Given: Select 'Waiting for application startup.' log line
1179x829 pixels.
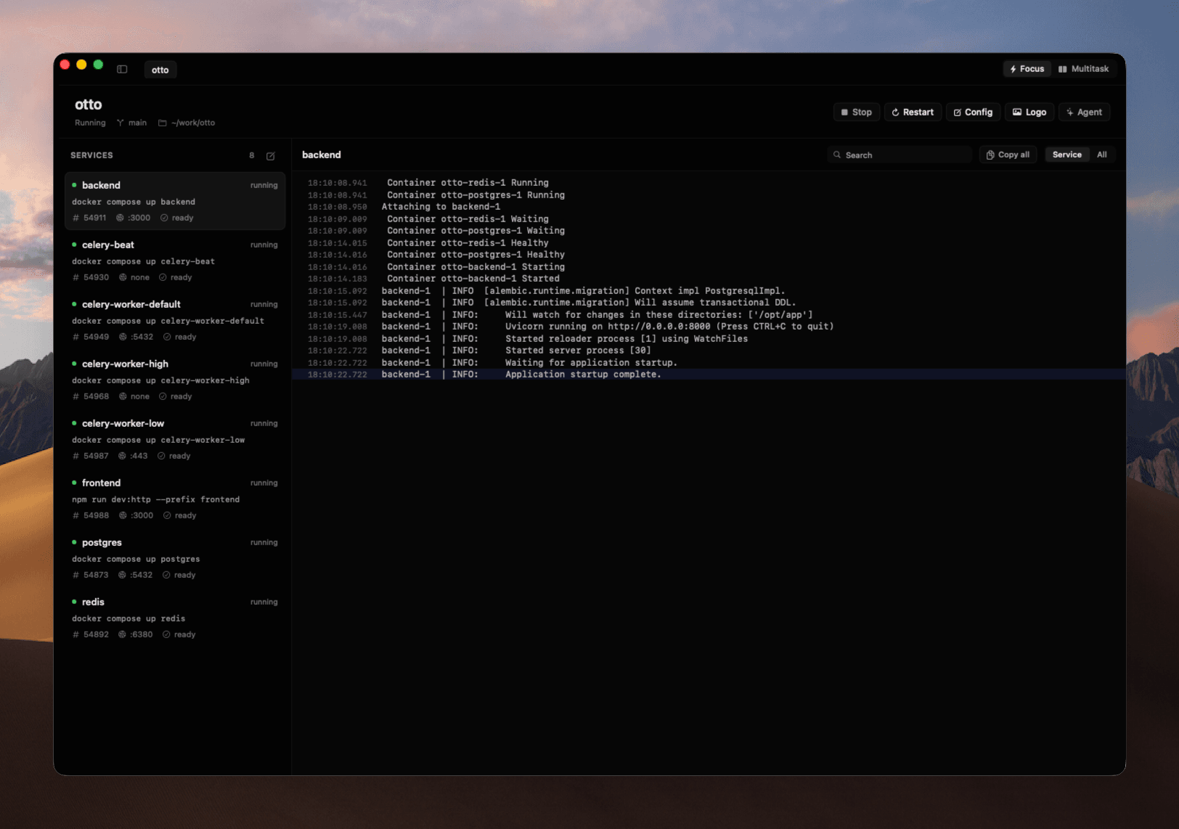Looking at the screenshot, I should coord(709,363).
